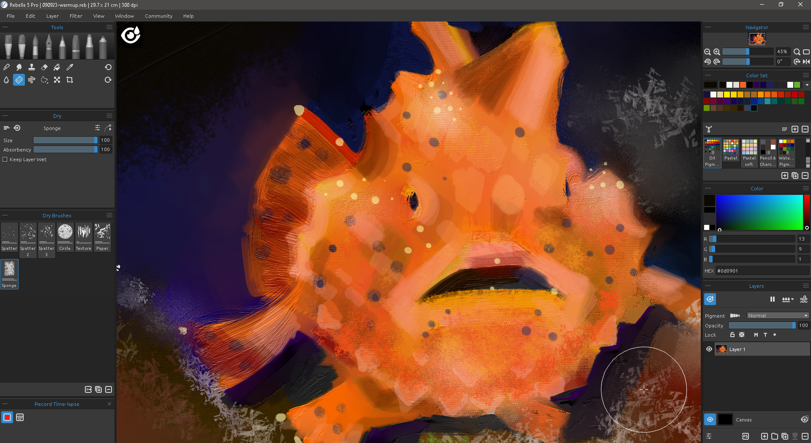Enable the Keep Layer Wet checkbox
This screenshot has height=443, width=811.
point(5,159)
